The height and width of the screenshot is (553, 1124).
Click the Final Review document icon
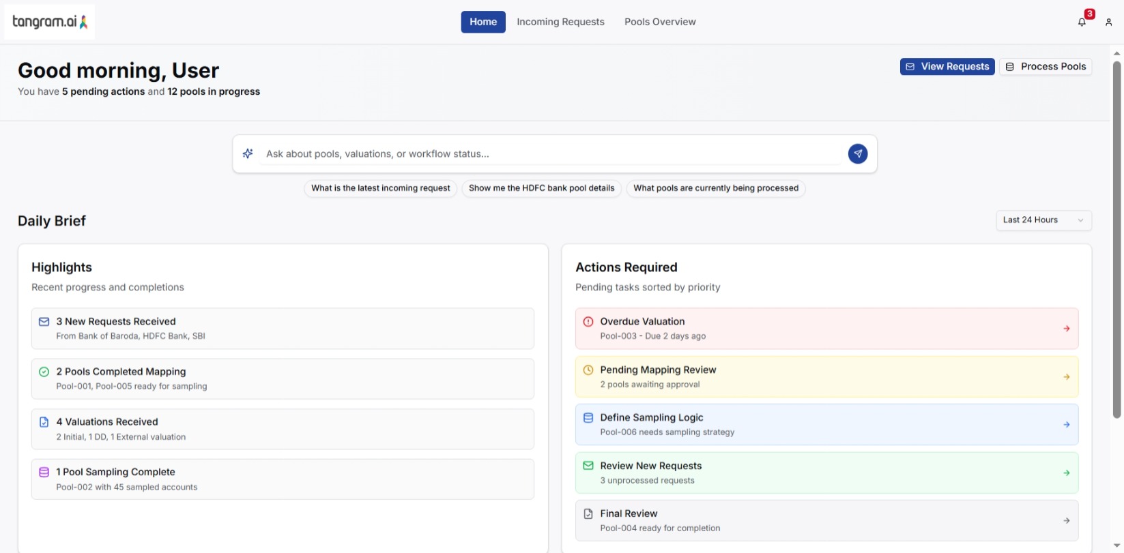(x=588, y=514)
